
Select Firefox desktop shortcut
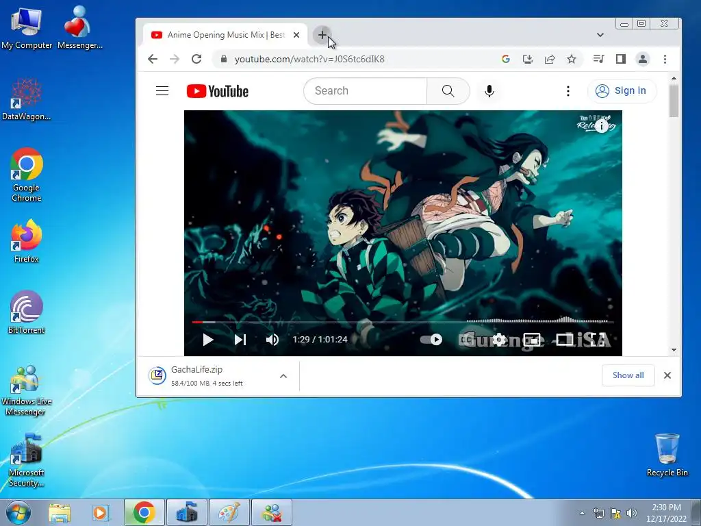pos(27,242)
